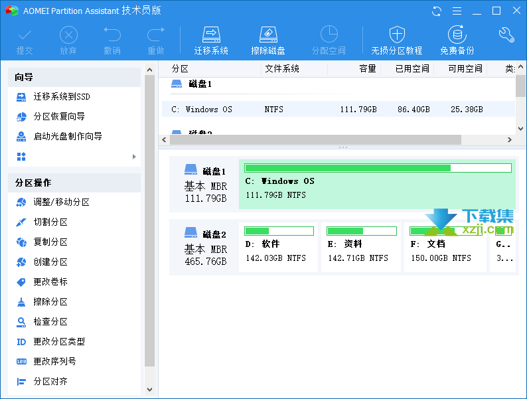Click the 分区操作 section header

click(x=74, y=183)
